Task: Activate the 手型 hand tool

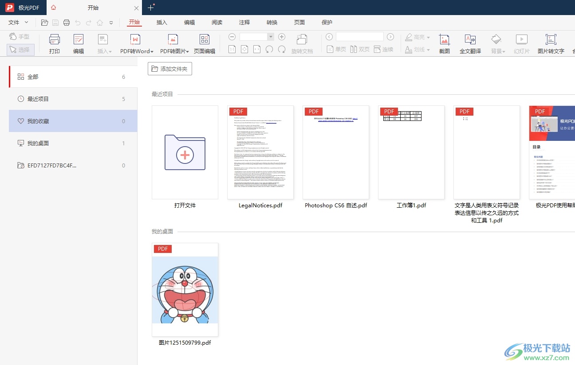Action: tap(20, 37)
